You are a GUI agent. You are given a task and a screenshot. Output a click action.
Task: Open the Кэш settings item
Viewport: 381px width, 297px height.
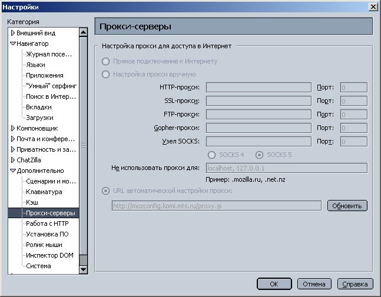(x=32, y=202)
